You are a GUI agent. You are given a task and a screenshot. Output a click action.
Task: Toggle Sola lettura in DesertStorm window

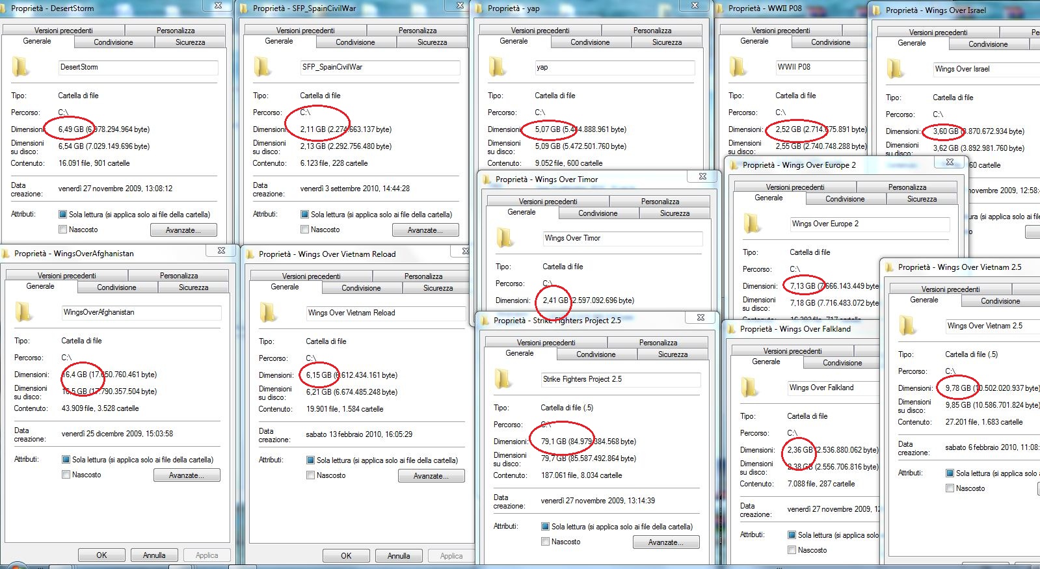point(62,215)
